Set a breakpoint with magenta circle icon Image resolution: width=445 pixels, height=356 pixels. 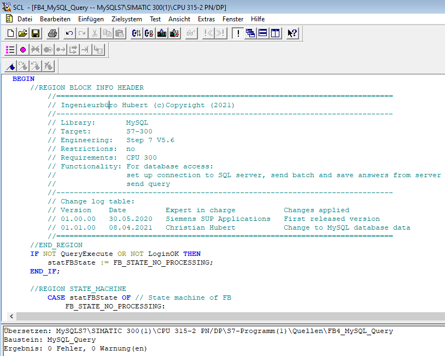tap(23, 50)
